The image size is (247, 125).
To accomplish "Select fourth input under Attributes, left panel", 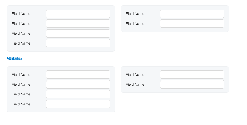I will (x=78, y=104).
